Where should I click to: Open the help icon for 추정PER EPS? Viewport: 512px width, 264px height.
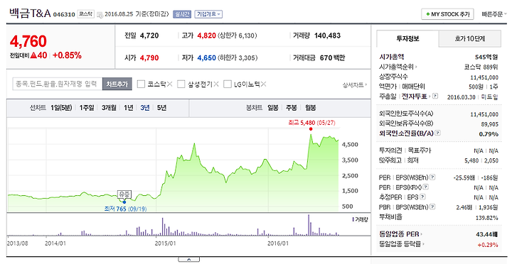423,197
